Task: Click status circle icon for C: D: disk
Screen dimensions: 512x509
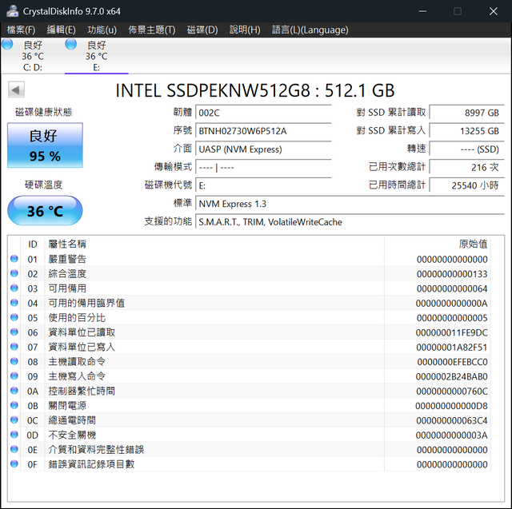Action: (x=7, y=44)
